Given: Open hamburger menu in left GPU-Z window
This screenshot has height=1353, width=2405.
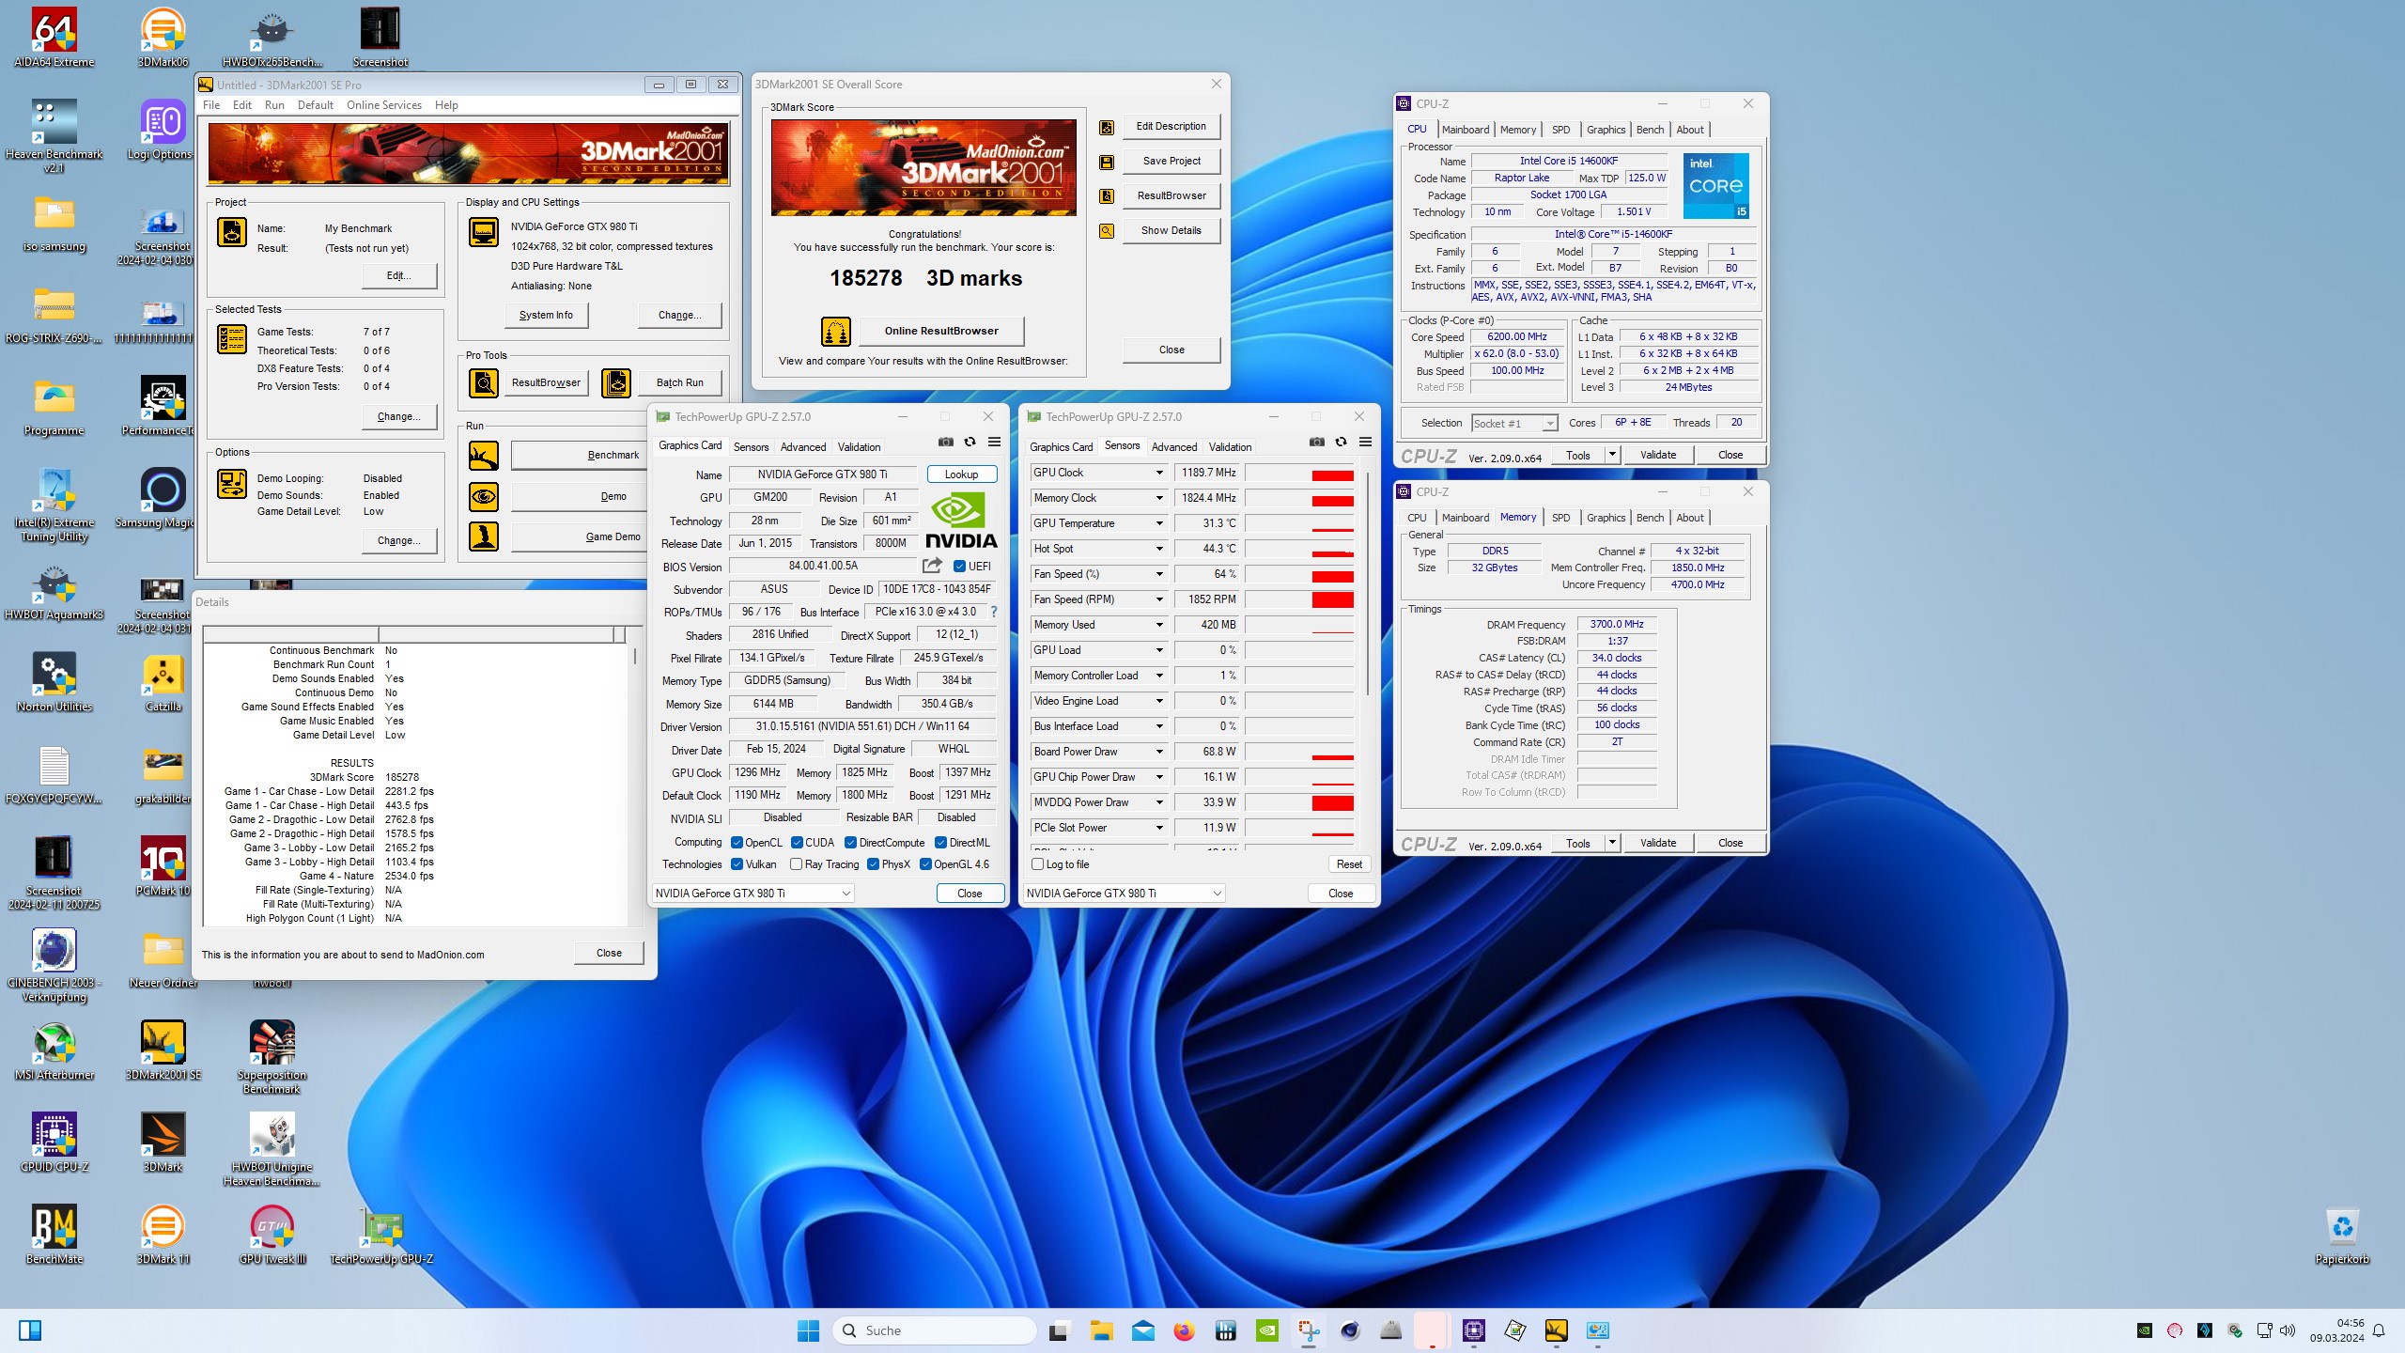Looking at the screenshot, I should 995,442.
